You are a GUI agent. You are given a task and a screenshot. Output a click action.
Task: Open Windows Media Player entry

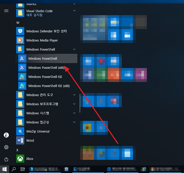[46, 40]
